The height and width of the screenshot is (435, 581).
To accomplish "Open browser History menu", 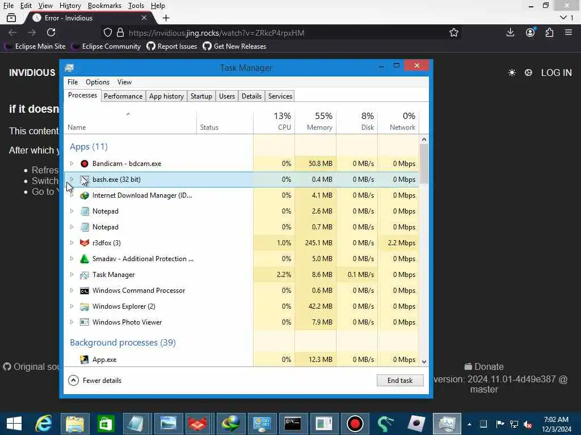I will 70,6.
